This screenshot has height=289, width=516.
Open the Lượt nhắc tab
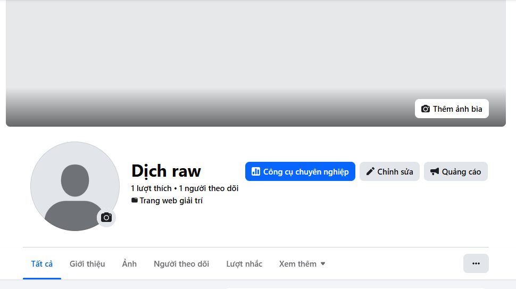click(244, 264)
